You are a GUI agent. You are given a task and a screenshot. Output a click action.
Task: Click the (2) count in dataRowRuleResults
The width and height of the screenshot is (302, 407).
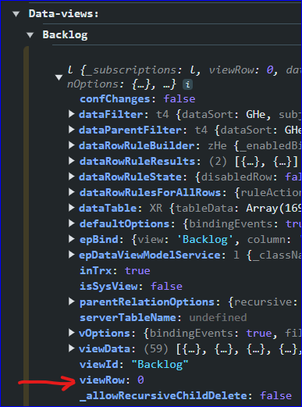[218, 162]
